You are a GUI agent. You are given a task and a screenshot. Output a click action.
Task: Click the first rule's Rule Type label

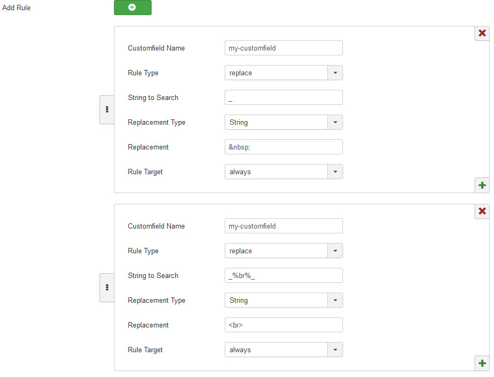[143, 73]
